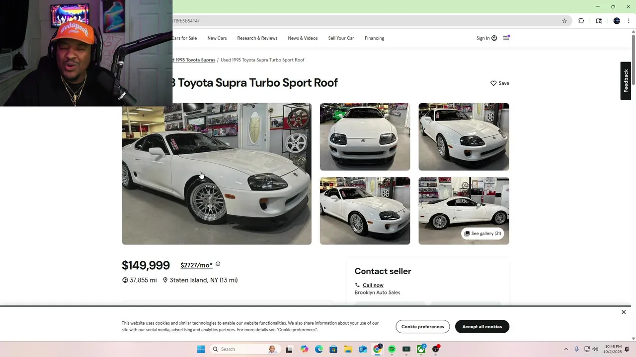Image resolution: width=636 pixels, height=357 pixels.
Task: Click the $2727/mo* payment link
Action: click(x=196, y=265)
